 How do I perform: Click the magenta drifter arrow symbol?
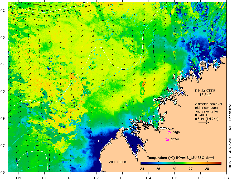click(167, 139)
